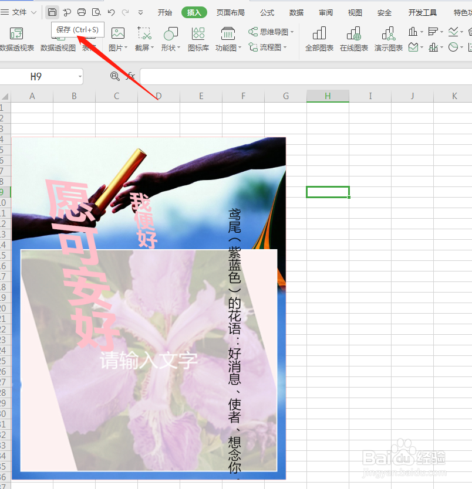
Task: Open 全部图表 to insert a chart
Action: [x=319, y=38]
